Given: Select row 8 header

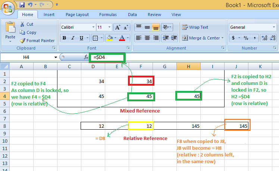Looking at the screenshot, I should point(4,126).
